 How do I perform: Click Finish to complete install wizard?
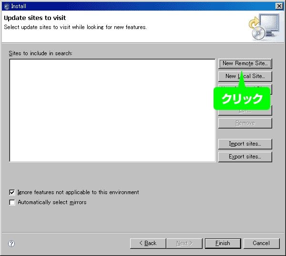(223, 243)
